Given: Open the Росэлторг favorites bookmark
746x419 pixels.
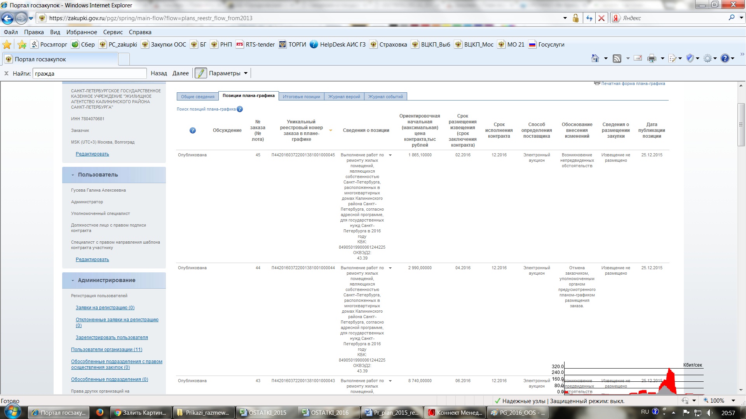Looking at the screenshot, I should (x=49, y=45).
